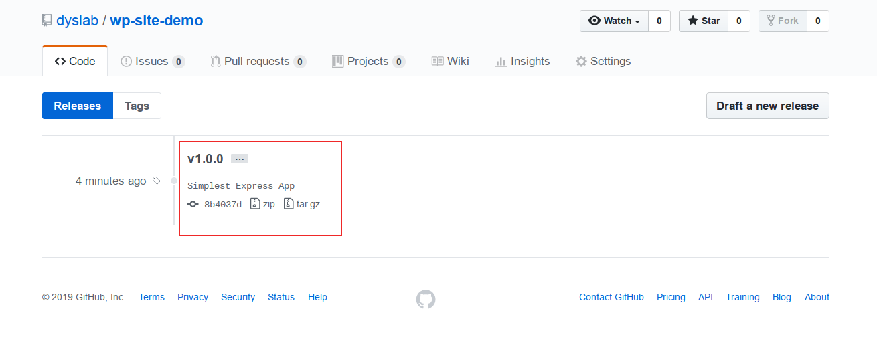Download the zip archive

(x=269, y=204)
